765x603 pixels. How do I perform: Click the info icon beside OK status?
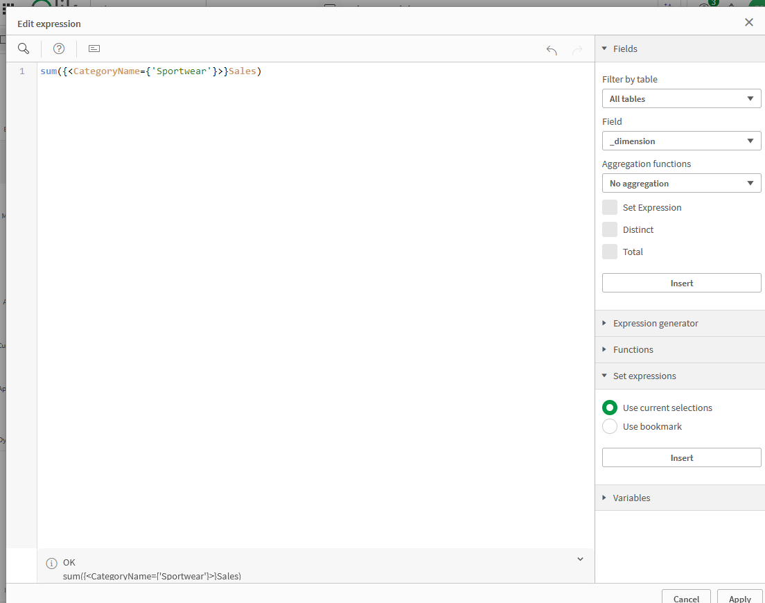(51, 563)
